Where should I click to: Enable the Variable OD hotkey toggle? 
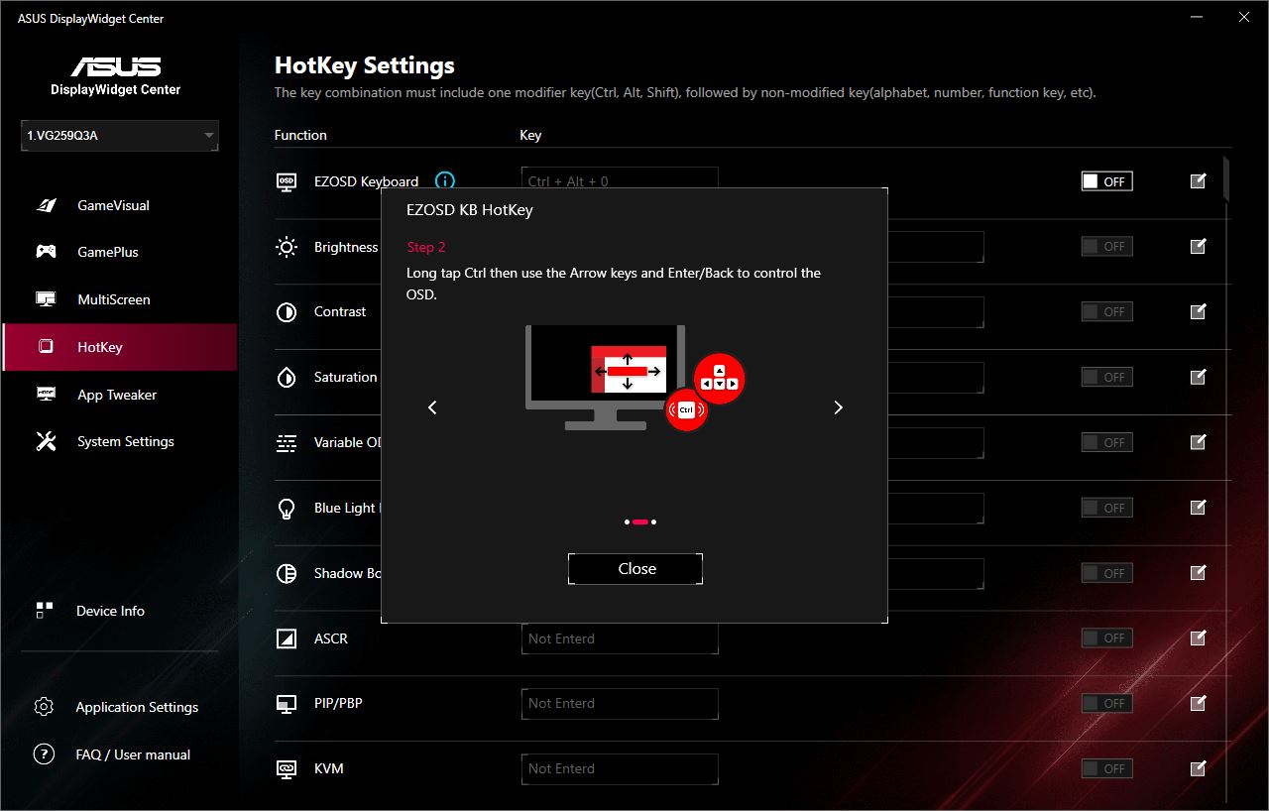point(1106,442)
